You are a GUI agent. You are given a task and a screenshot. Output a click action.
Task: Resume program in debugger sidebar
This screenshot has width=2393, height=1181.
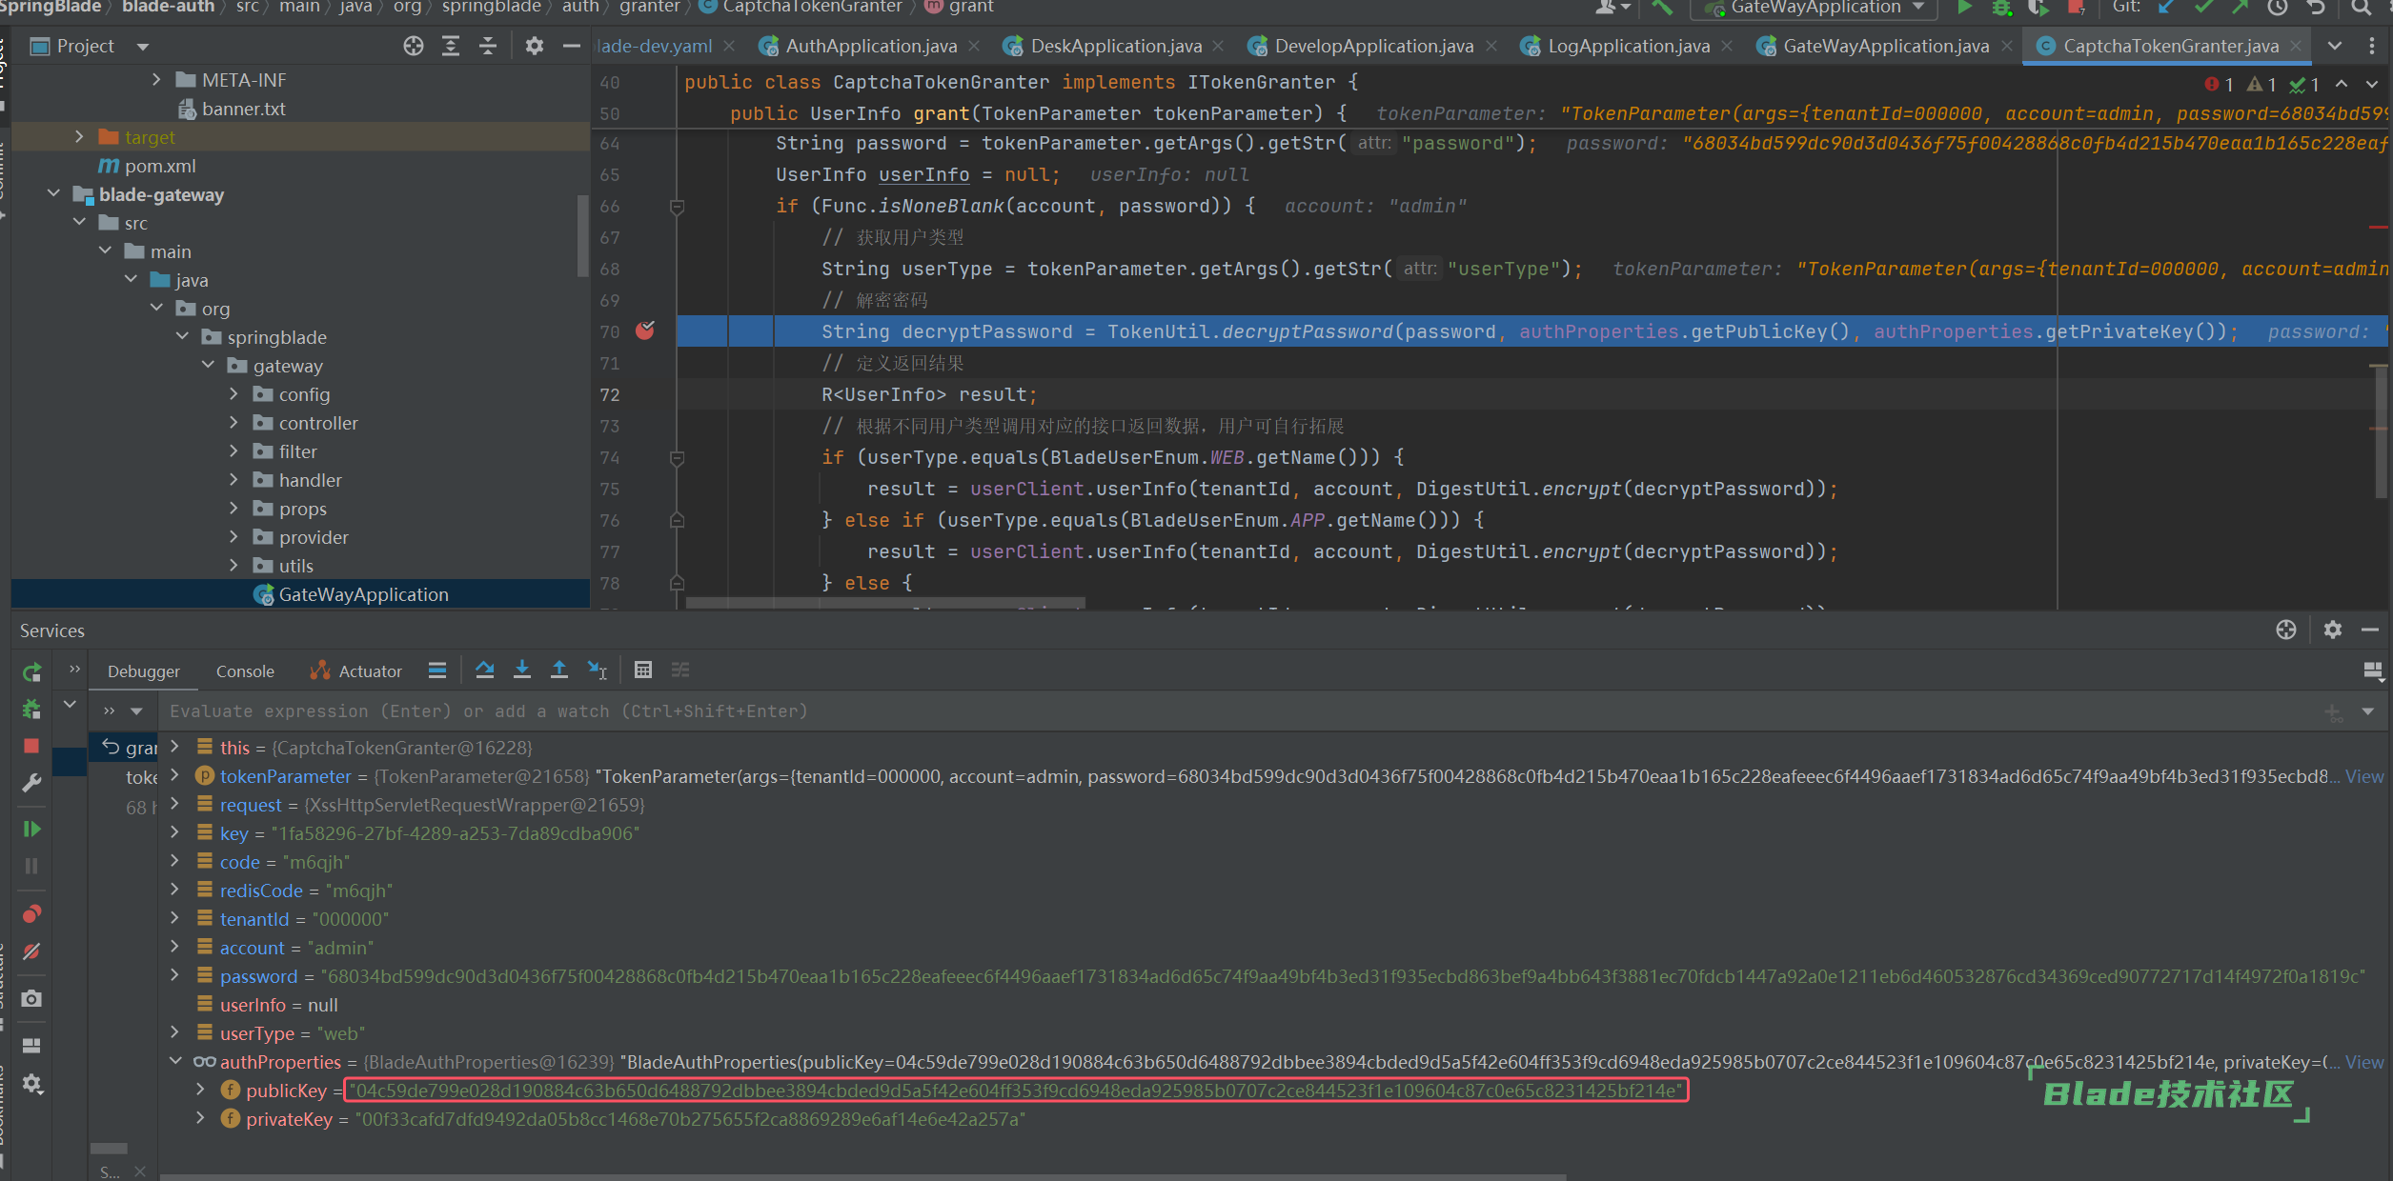coord(31,829)
